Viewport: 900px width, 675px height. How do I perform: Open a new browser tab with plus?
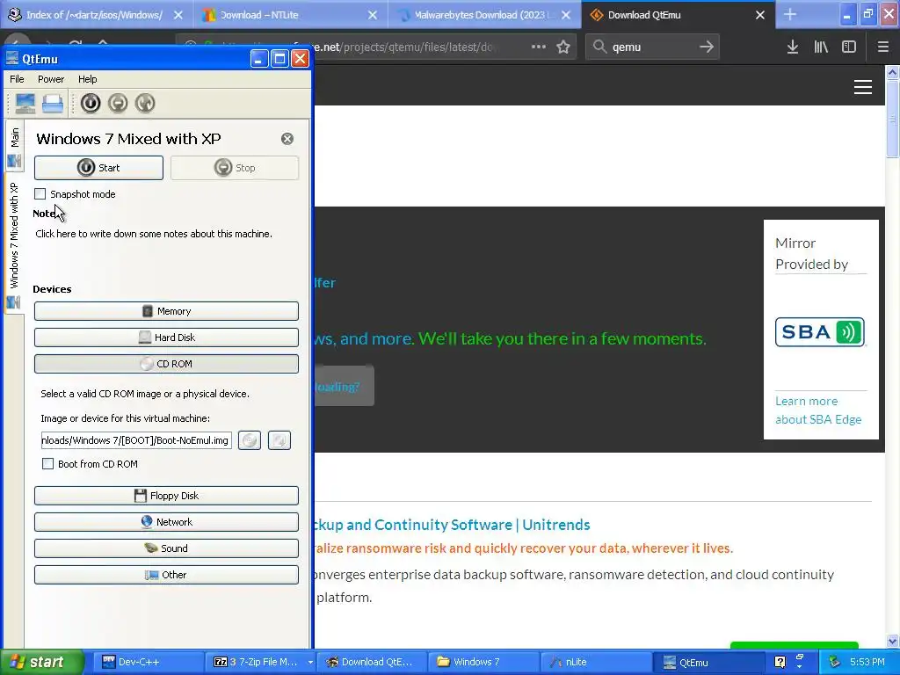pos(790,15)
